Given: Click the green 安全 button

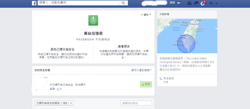Looking at the screenshot, I should click(x=146, y=84).
